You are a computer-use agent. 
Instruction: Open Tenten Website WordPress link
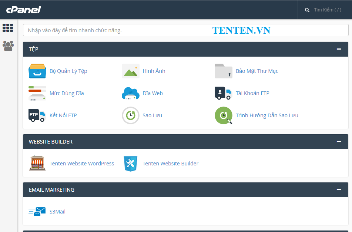(82, 163)
